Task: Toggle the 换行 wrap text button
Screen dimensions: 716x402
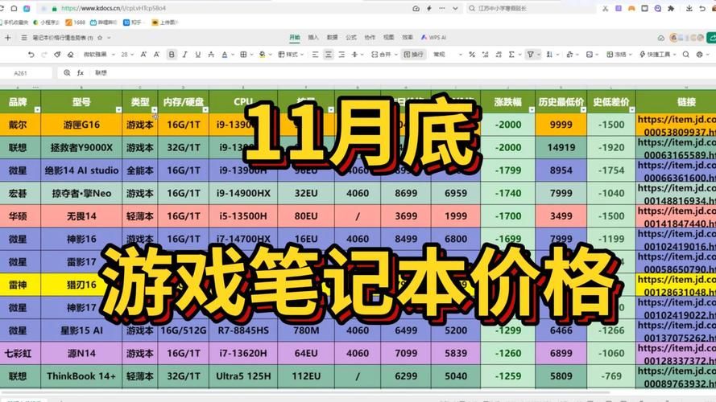Action: click(x=413, y=54)
